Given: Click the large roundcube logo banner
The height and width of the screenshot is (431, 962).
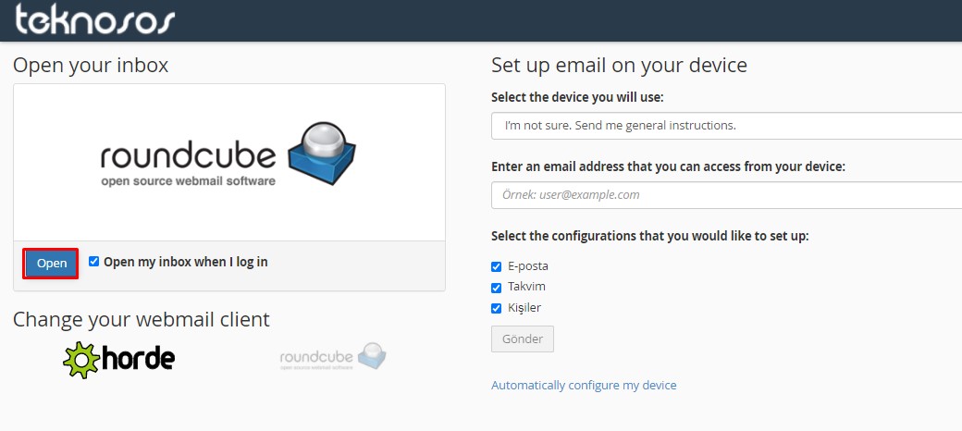Looking at the screenshot, I should (228, 154).
